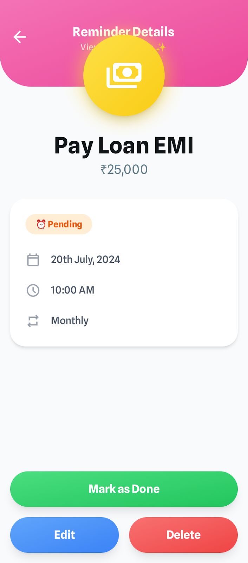248x563 pixels.
Task: Click the Pay Loan EMI title
Action: coord(124,146)
